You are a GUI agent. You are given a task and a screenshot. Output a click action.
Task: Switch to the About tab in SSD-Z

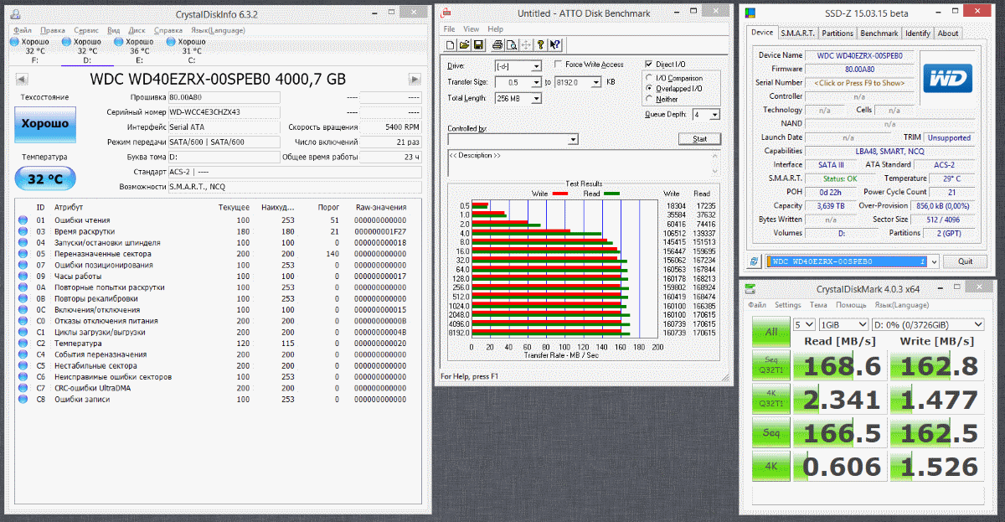pos(948,34)
